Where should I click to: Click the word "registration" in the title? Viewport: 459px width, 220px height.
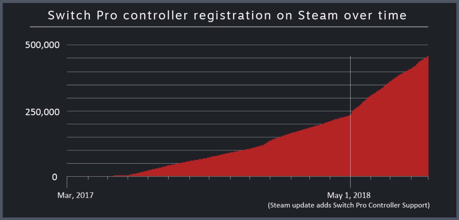click(x=232, y=16)
